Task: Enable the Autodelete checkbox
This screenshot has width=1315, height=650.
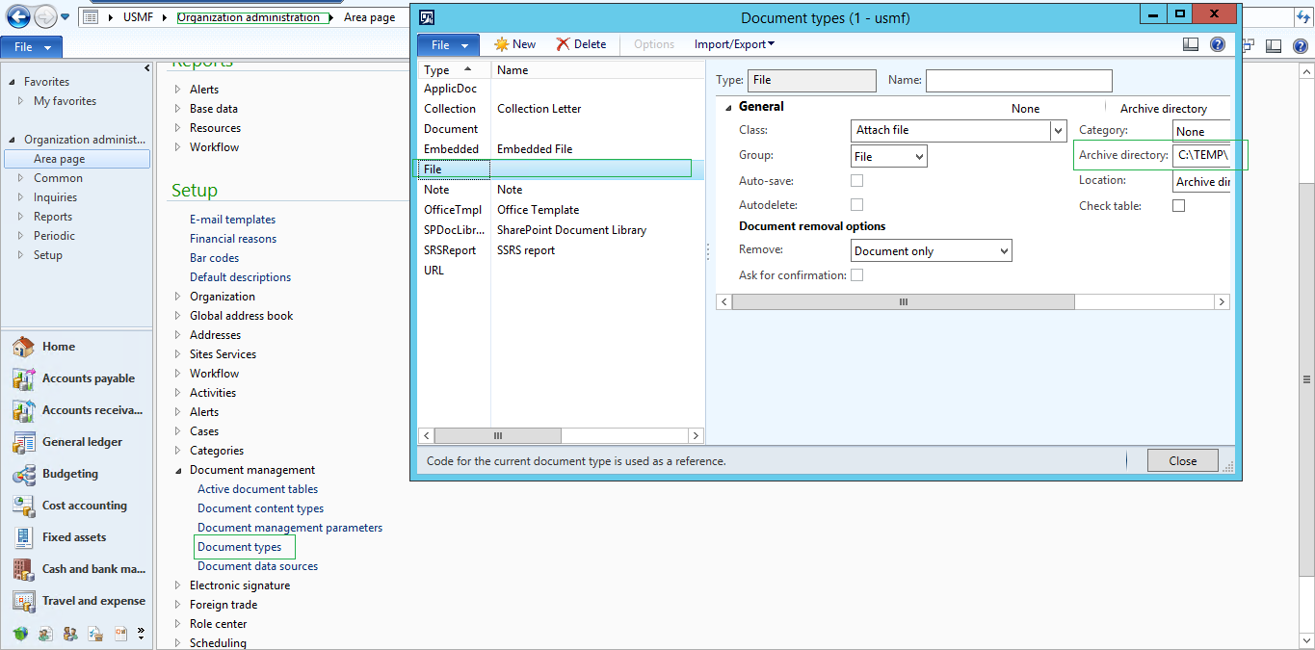Action: (856, 204)
